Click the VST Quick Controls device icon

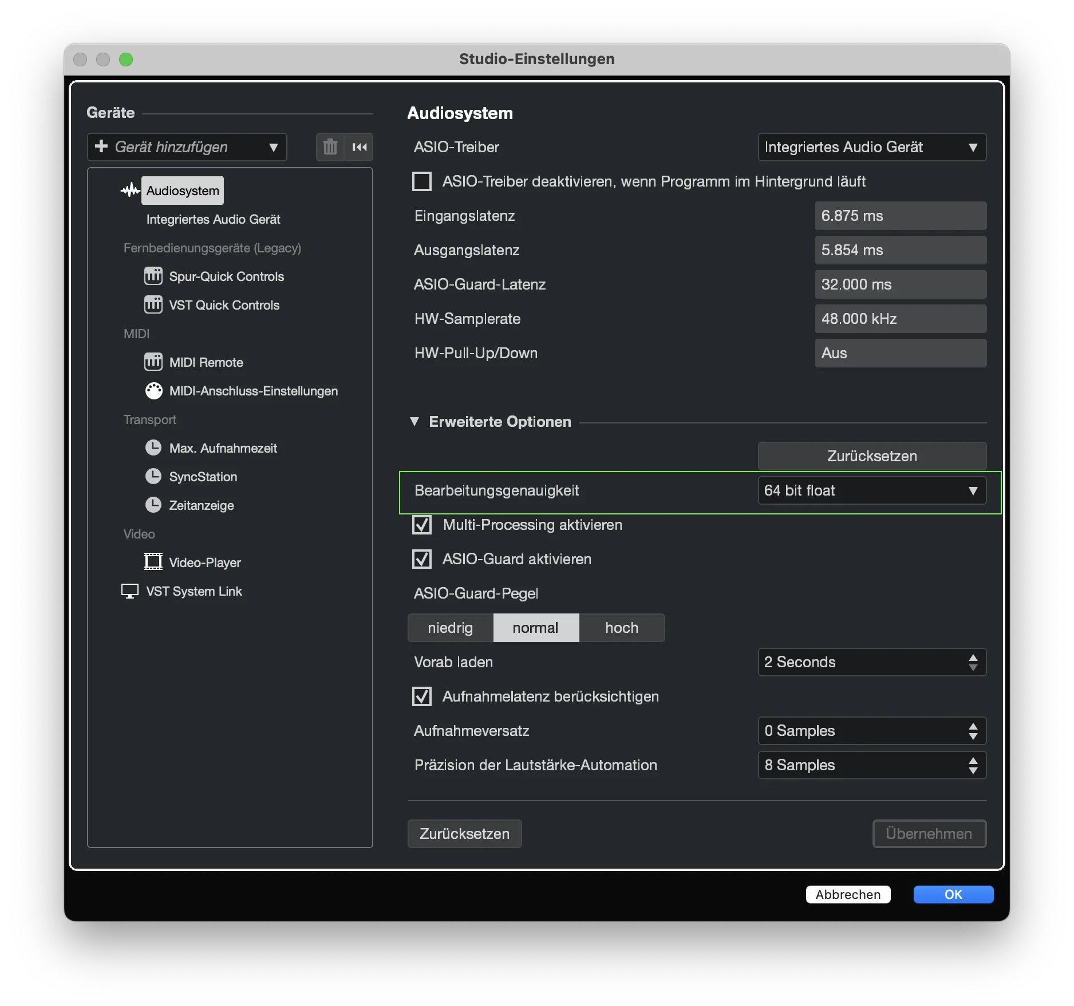153,304
